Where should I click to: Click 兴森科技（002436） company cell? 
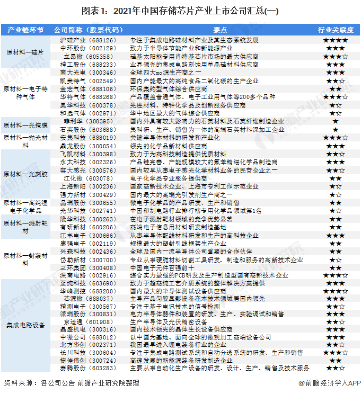(89, 252)
